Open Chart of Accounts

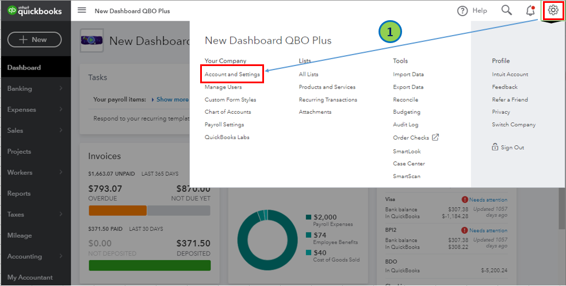228,111
